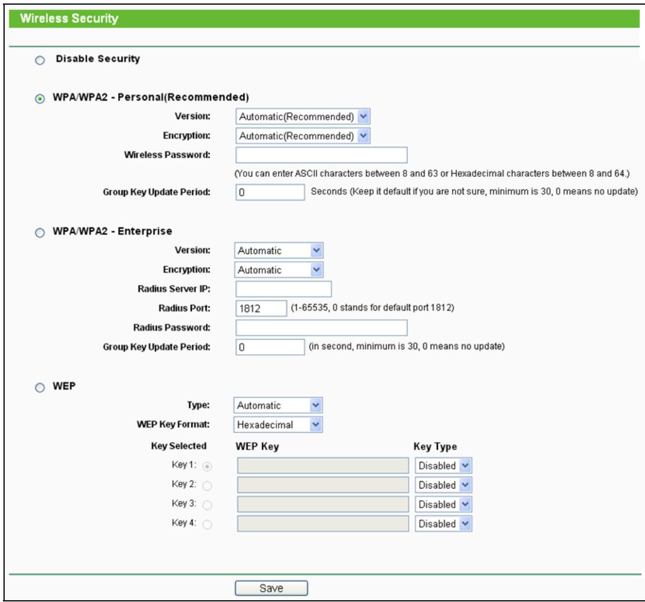Viewport: 645px width, 602px height.
Task: Click the Key 1 WEP Key field
Action: click(x=323, y=465)
